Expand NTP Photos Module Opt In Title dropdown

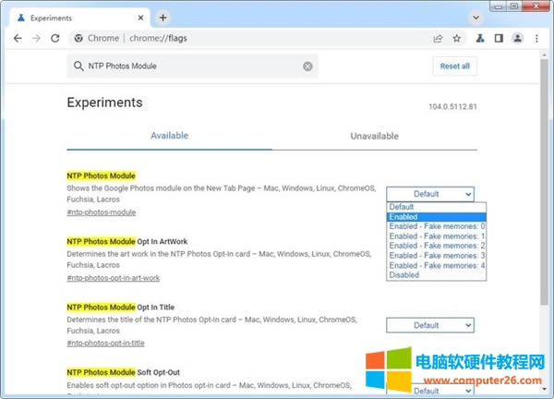pyautogui.click(x=431, y=325)
